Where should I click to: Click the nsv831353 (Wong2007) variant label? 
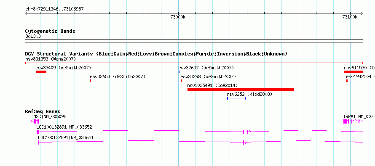pyautogui.click(x=51, y=59)
